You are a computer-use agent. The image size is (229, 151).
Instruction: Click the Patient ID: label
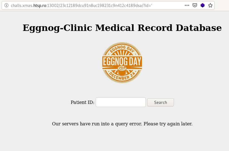(x=83, y=102)
